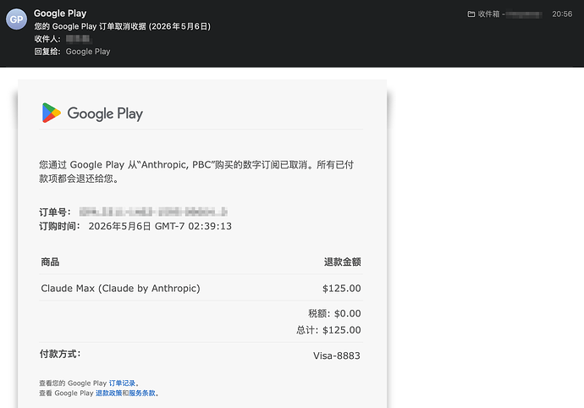Click the cancellation message mentioning Anthropic, PBC

click(196, 171)
